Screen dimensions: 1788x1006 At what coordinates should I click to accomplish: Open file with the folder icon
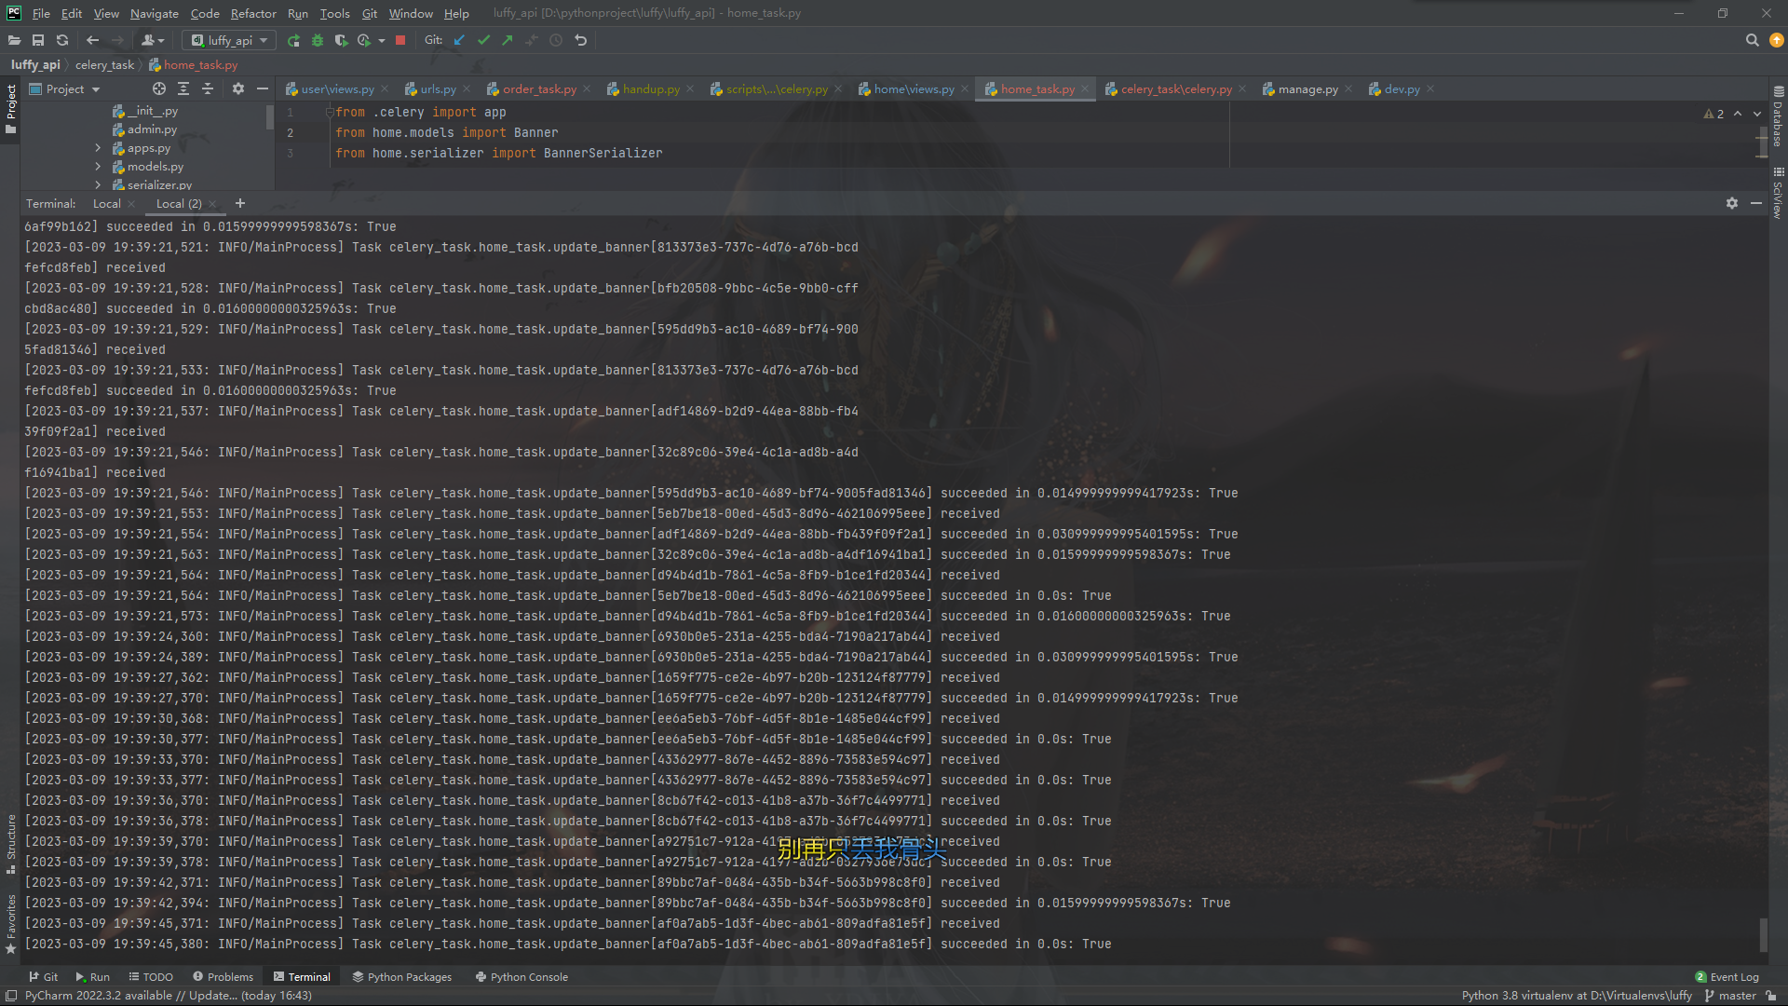pyautogui.click(x=14, y=40)
